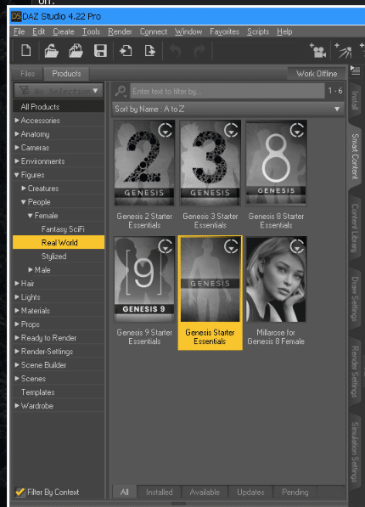Expand the Wardrobe category

click(x=17, y=405)
